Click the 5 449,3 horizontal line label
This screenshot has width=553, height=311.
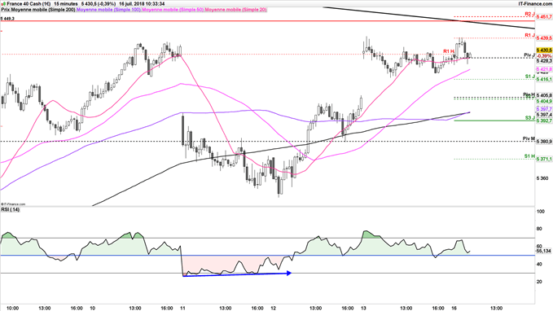pyautogui.click(x=7, y=19)
